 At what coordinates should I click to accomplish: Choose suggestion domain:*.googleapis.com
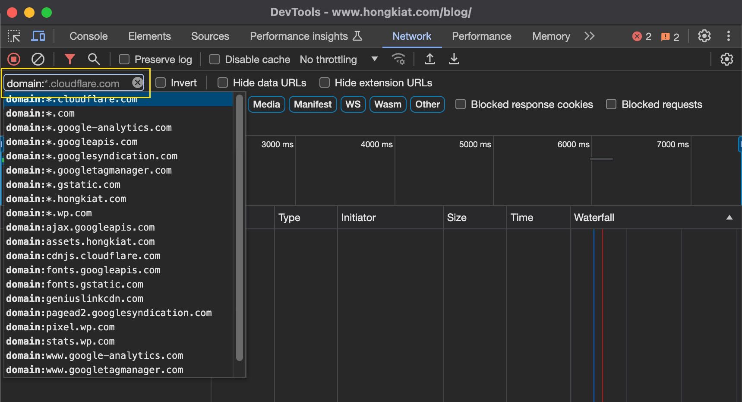tap(119, 142)
